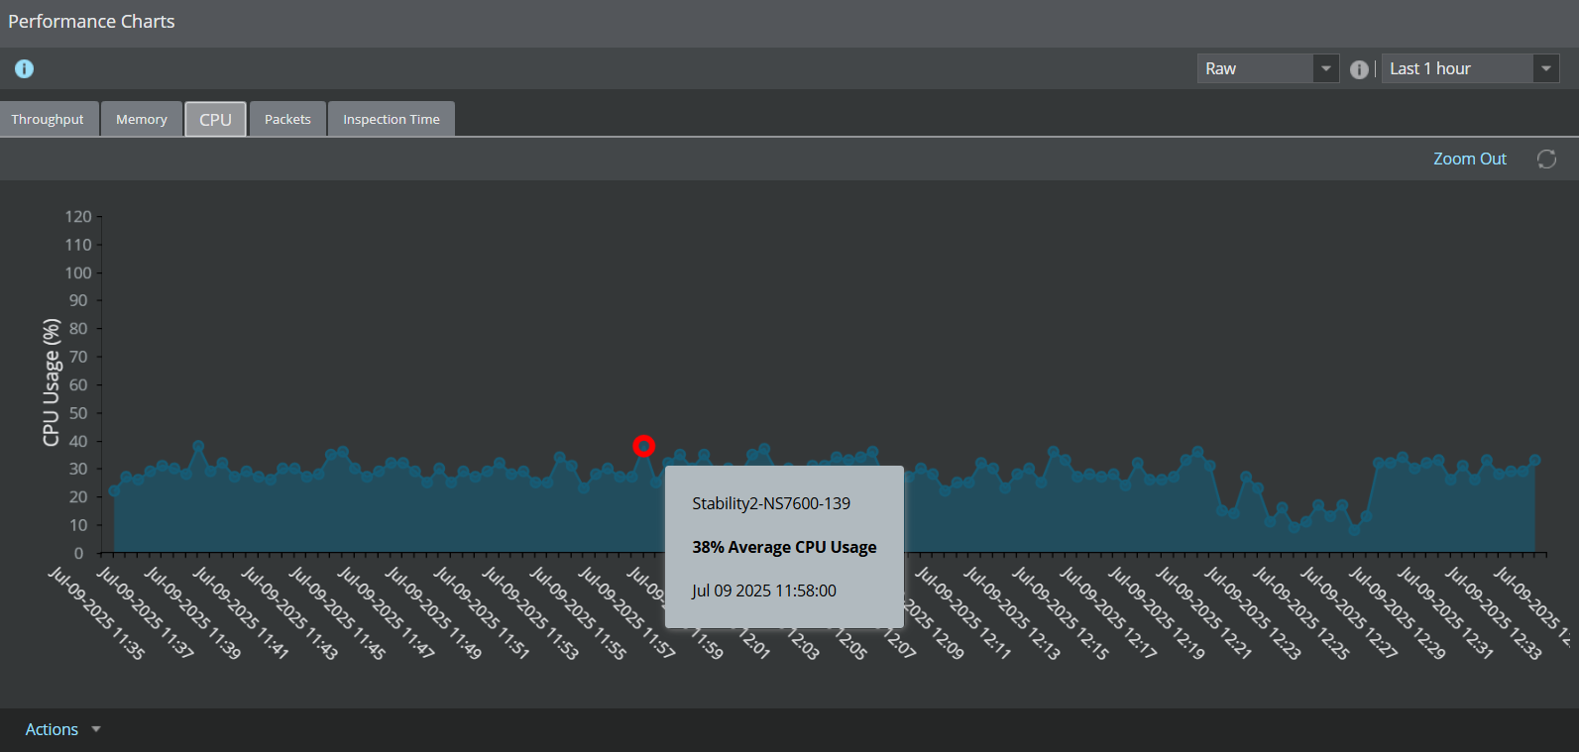Expand the Actions menu
This screenshot has width=1579, height=752.
62,729
